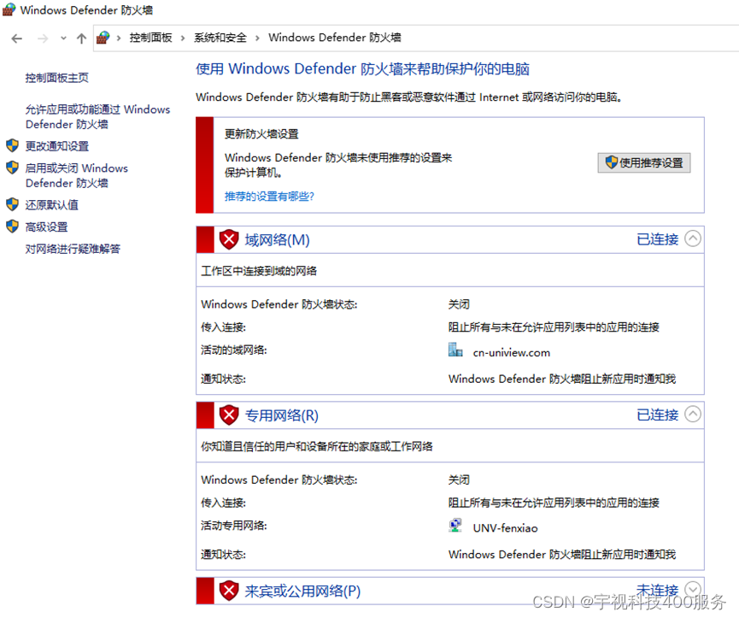Click 已连接 status of 域网络
This screenshot has width=739, height=618.
point(658,239)
